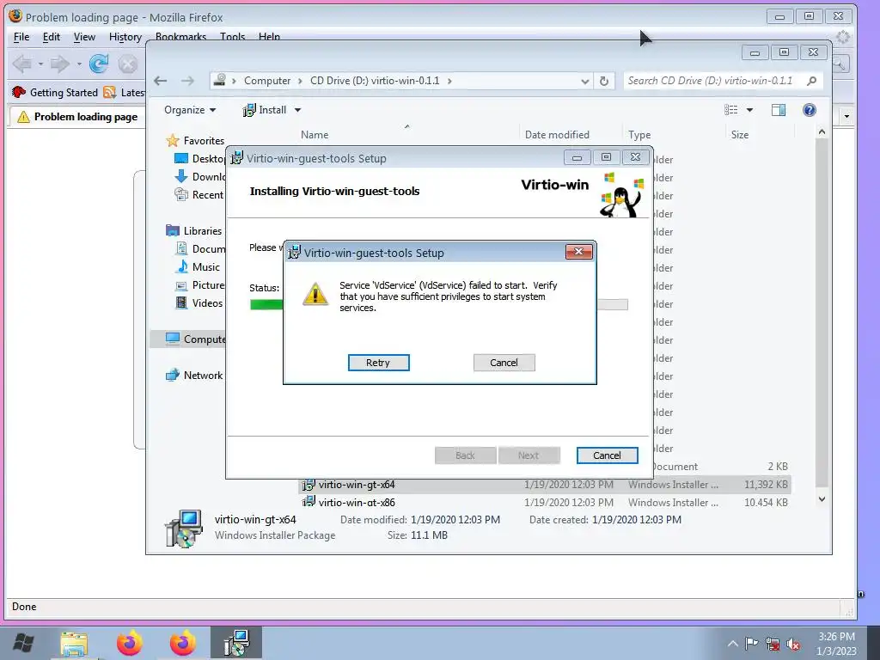The image size is (880, 660).
Task: Click Retry in the VdService error dialog
Action: pos(378,363)
